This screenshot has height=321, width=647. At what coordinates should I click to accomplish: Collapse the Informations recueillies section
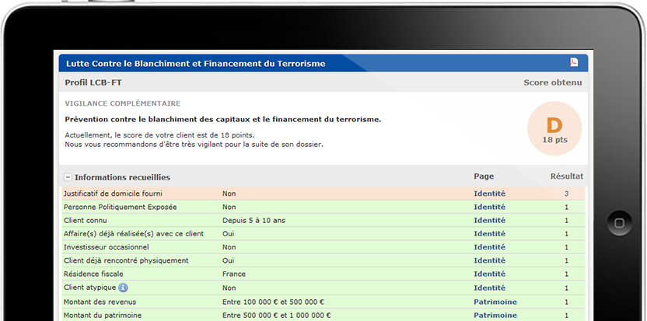tap(68, 177)
